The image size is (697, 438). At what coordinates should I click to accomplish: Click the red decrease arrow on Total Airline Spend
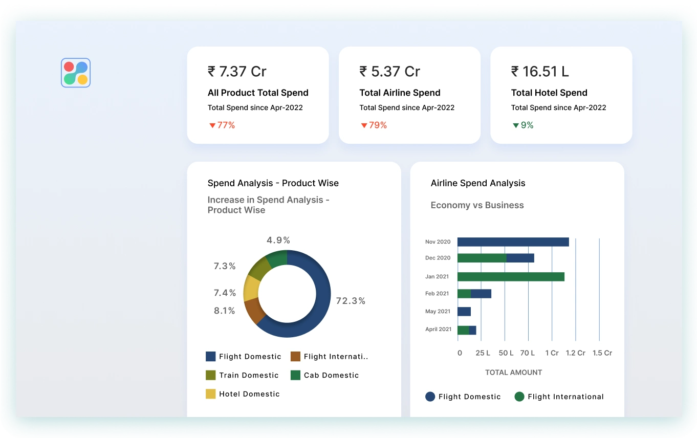tap(364, 125)
